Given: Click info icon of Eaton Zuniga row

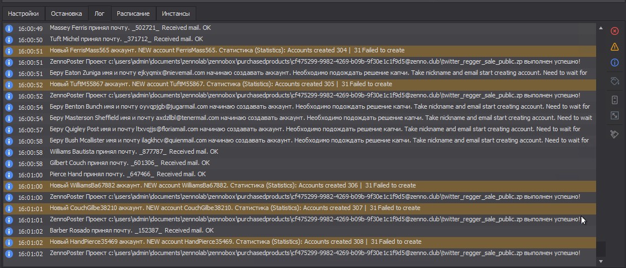Looking at the screenshot, I should coord(9,73).
